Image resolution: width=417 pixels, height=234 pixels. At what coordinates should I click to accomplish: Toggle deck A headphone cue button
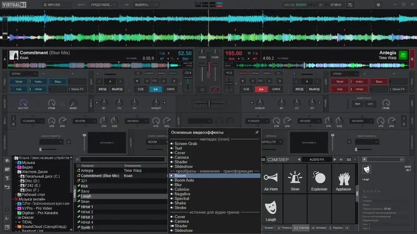pyautogui.click(x=202, y=89)
